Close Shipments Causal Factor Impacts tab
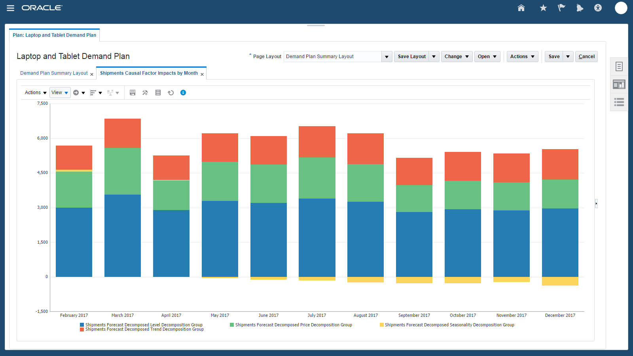Image resolution: width=633 pixels, height=356 pixels. 202,74
